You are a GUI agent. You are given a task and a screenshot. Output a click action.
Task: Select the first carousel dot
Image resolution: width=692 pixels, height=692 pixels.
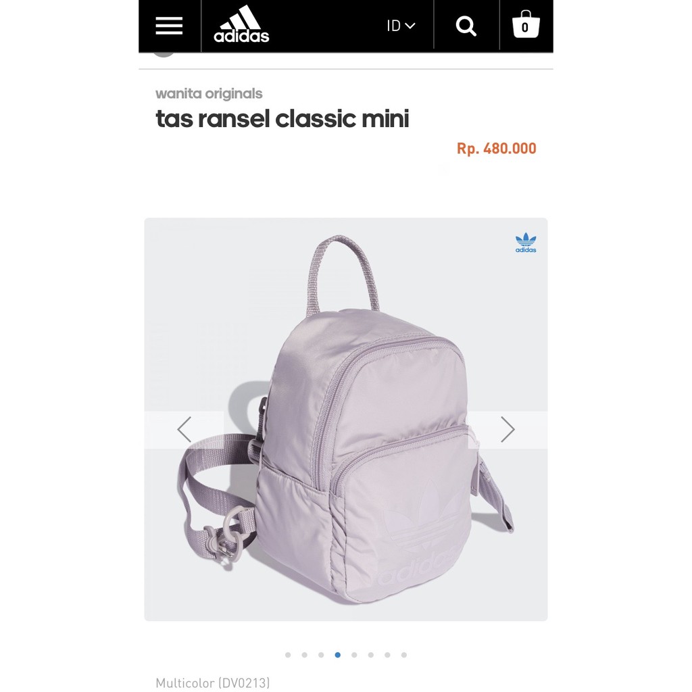tap(288, 655)
